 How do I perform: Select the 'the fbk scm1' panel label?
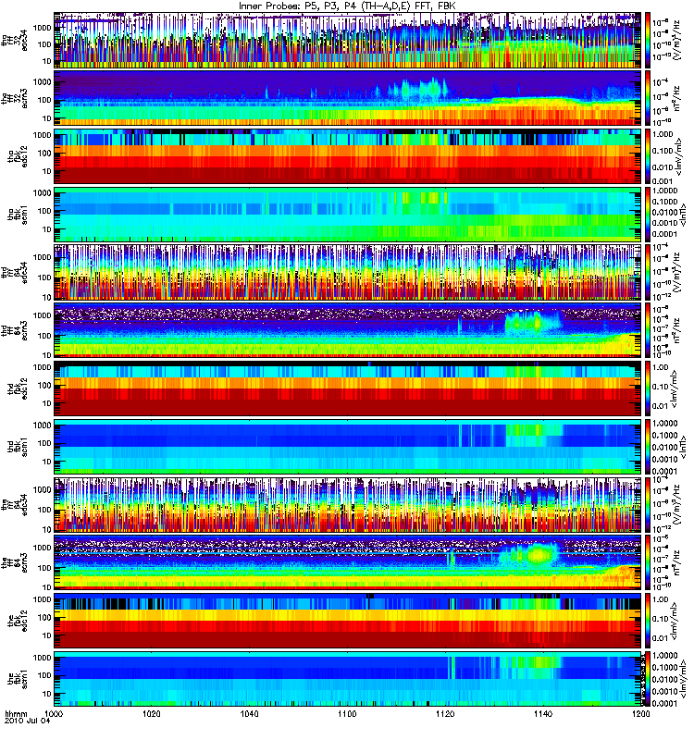coord(18,679)
